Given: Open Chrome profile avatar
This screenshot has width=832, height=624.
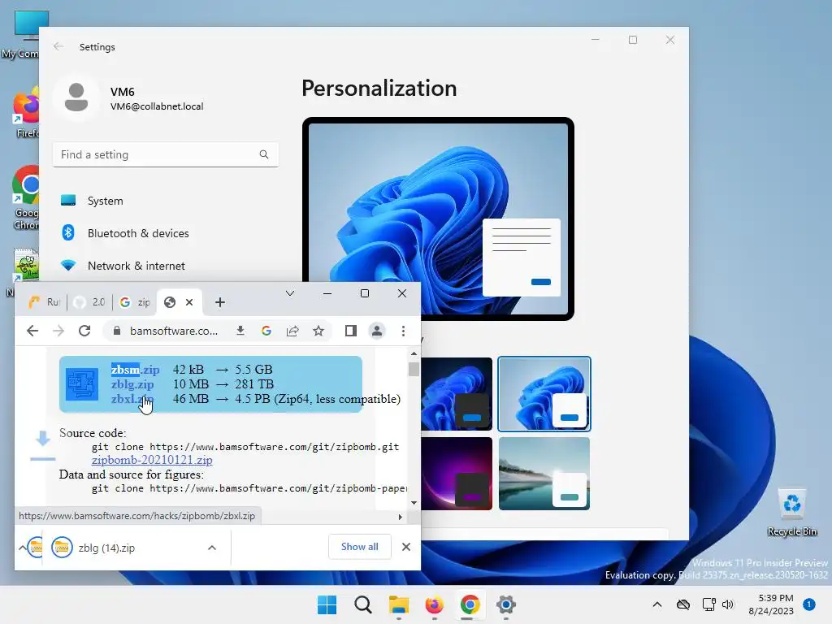Looking at the screenshot, I should 377,331.
